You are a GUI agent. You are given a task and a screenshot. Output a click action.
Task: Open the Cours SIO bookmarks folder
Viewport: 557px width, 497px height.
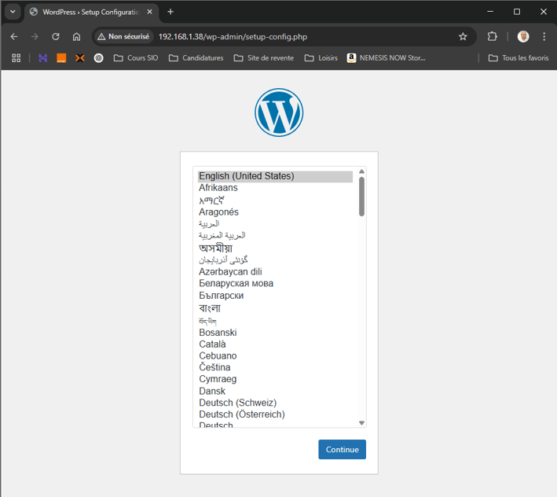(x=136, y=58)
